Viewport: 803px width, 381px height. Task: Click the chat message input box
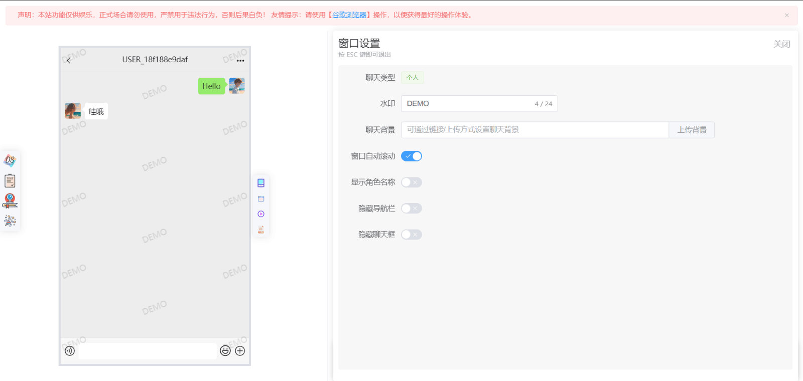pos(148,351)
